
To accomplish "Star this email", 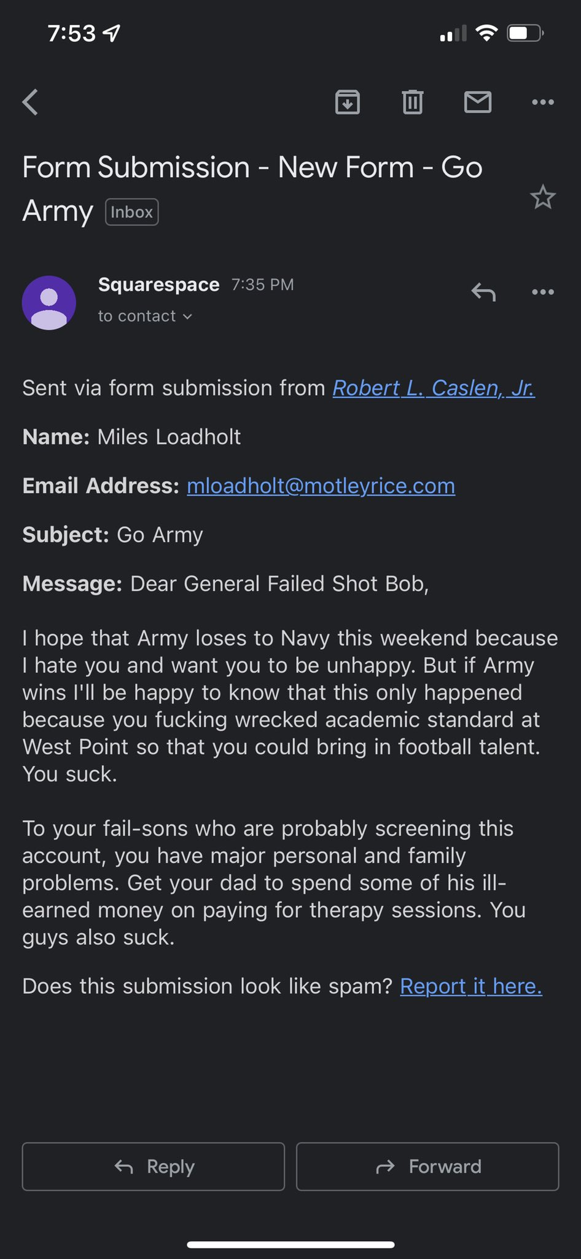I will click(543, 197).
